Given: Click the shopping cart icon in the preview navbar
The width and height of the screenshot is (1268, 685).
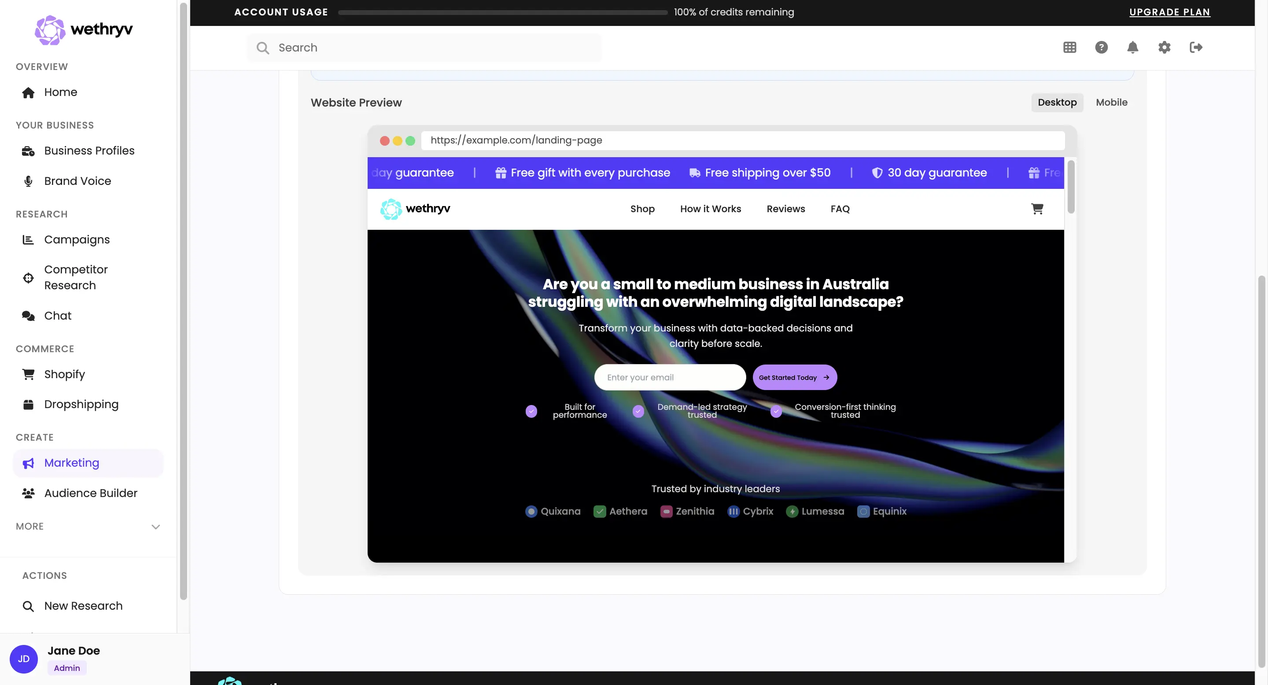Looking at the screenshot, I should [1038, 209].
